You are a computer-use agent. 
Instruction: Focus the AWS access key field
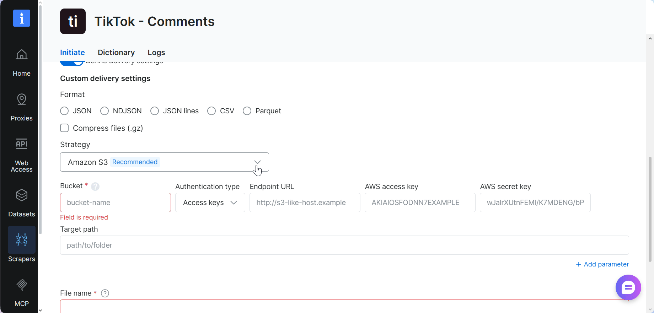click(x=420, y=203)
